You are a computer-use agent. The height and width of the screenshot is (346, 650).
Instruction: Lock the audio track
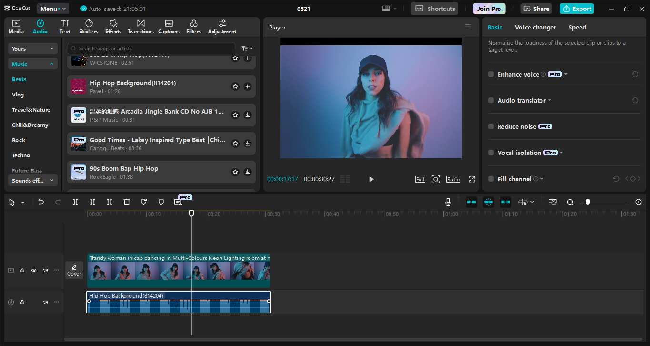(22, 302)
